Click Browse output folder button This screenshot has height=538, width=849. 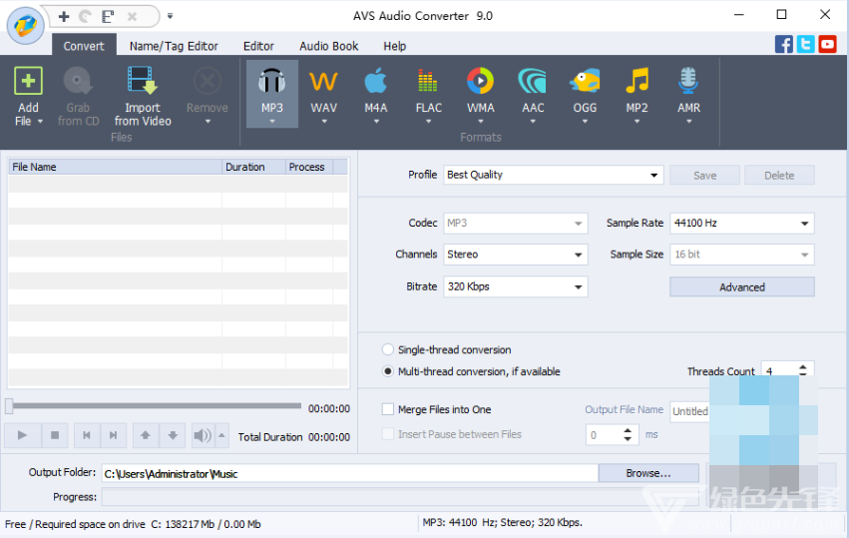(648, 473)
